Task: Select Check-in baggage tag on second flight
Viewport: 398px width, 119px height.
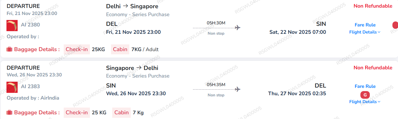Action: pos(77,113)
